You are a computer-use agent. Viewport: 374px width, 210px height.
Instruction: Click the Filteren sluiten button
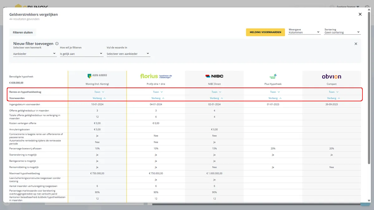[23, 32]
